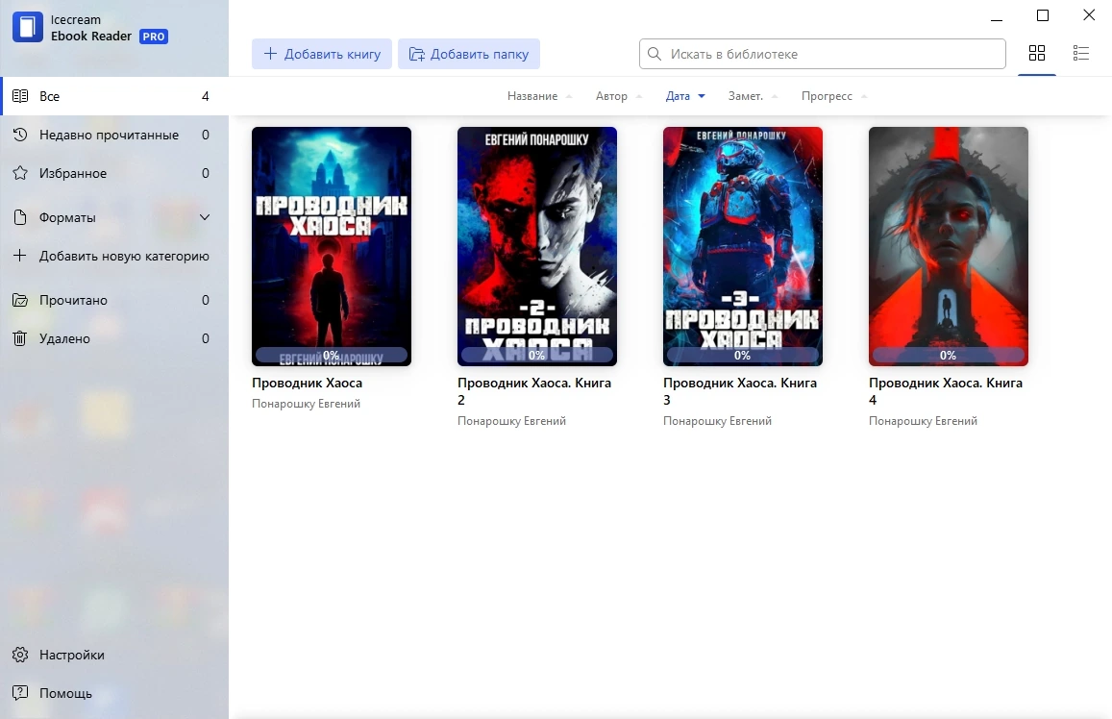The height and width of the screenshot is (719, 1112).
Task: Open the Проводник Хаоса book 4 cover
Action: 949,246
